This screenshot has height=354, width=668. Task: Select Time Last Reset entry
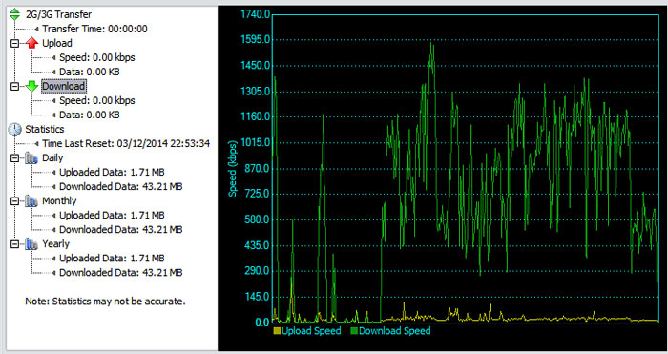pyautogui.click(x=126, y=143)
